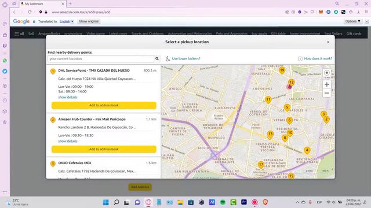
Task: Center map on my location target icon
Action: click(327, 73)
